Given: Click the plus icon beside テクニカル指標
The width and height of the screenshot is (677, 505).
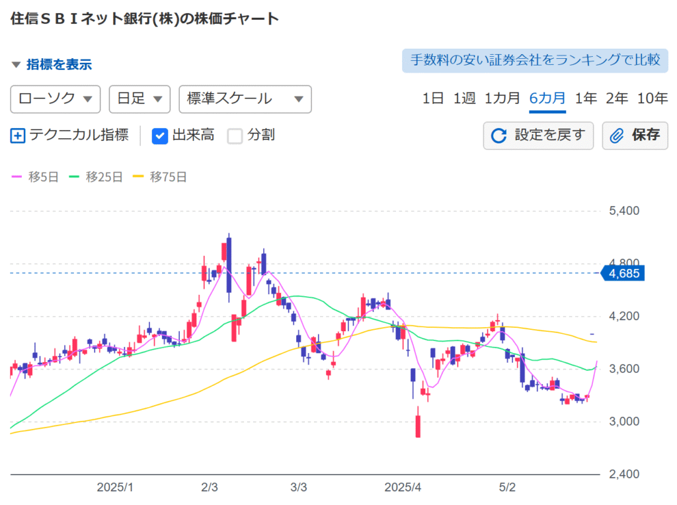Looking at the screenshot, I should tap(18, 136).
